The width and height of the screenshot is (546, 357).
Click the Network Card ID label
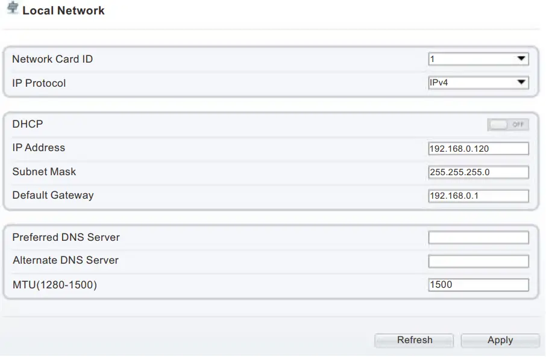(x=52, y=58)
